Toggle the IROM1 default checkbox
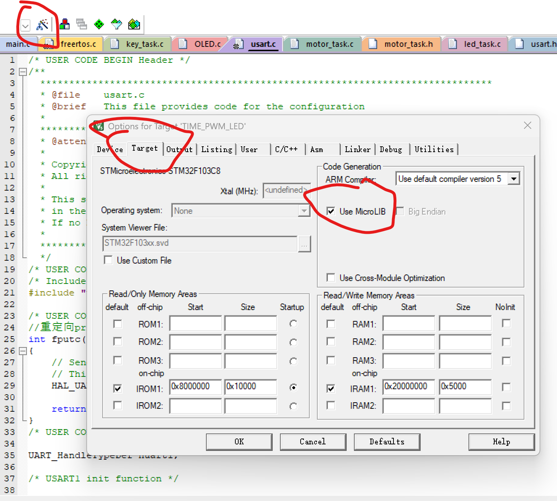557x501 pixels. coord(117,388)
